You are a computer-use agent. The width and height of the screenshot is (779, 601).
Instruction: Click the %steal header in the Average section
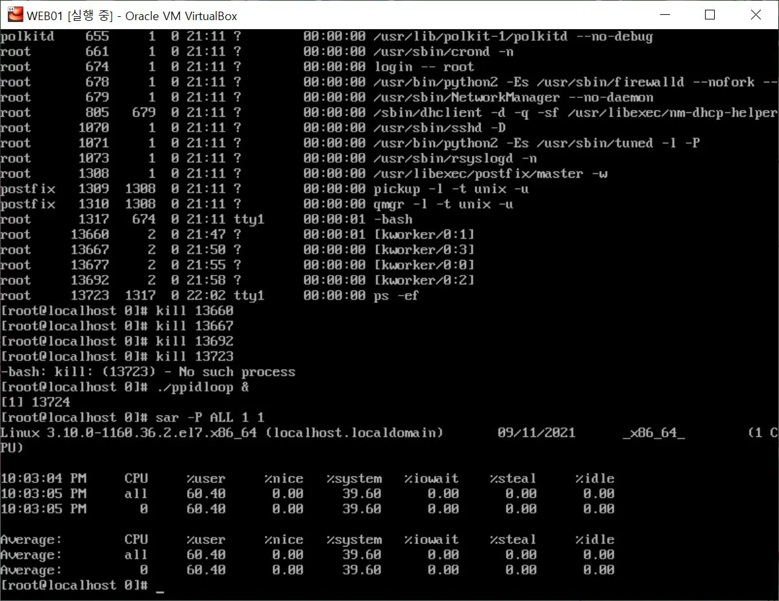click(513, 539)
